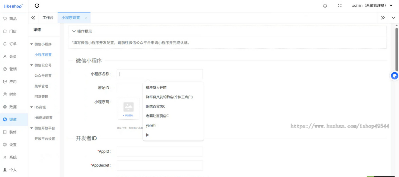Open 商品 in the sidebar
This screenshot has width=399, height=177.
14,19
